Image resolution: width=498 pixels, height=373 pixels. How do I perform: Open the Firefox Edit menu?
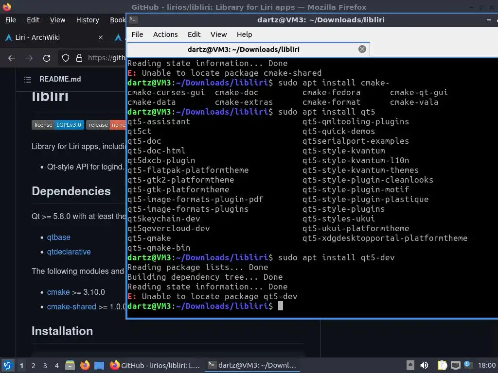coord(33,20)
